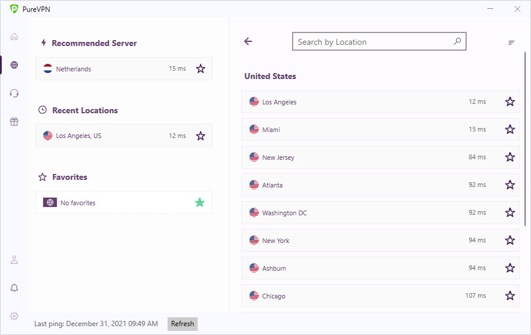
Task: Select Los Angeles in United States list
Action: (381, 101)
